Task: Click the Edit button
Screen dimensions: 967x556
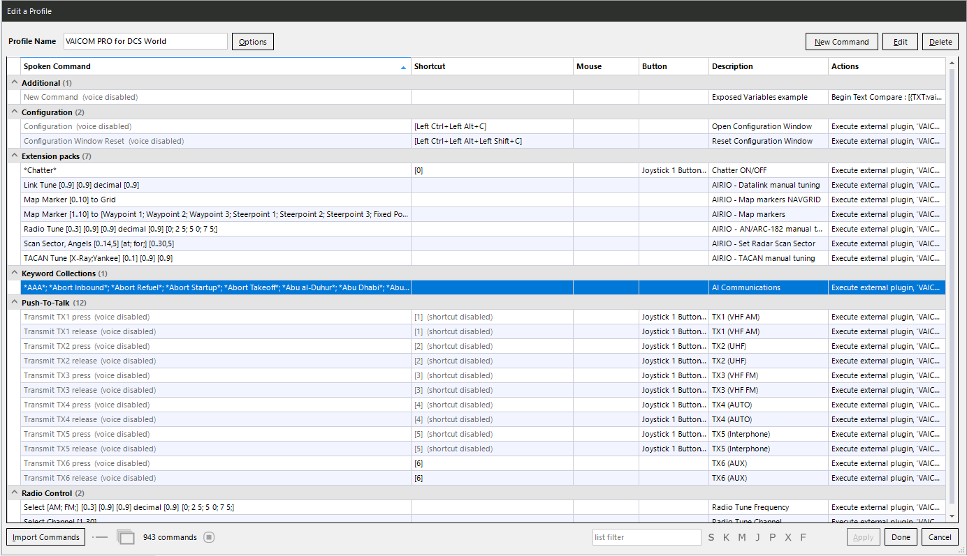Action: [900, 42]
